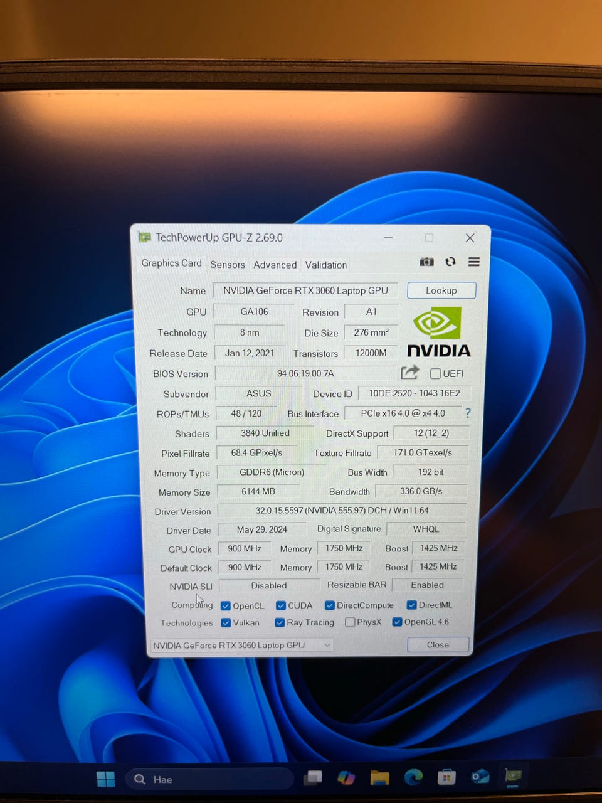Screen dimensions: 602x803
Task: Click the DirectX Support value 12 (12_2)
Action: coord(431,433)
